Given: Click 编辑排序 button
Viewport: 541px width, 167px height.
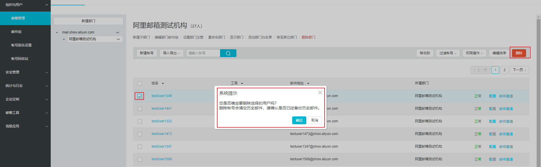Looking at the screenshot, I should pos(499,53).
